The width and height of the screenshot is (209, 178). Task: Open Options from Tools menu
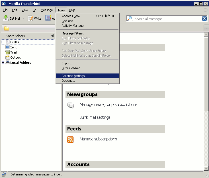pos(87,81)
